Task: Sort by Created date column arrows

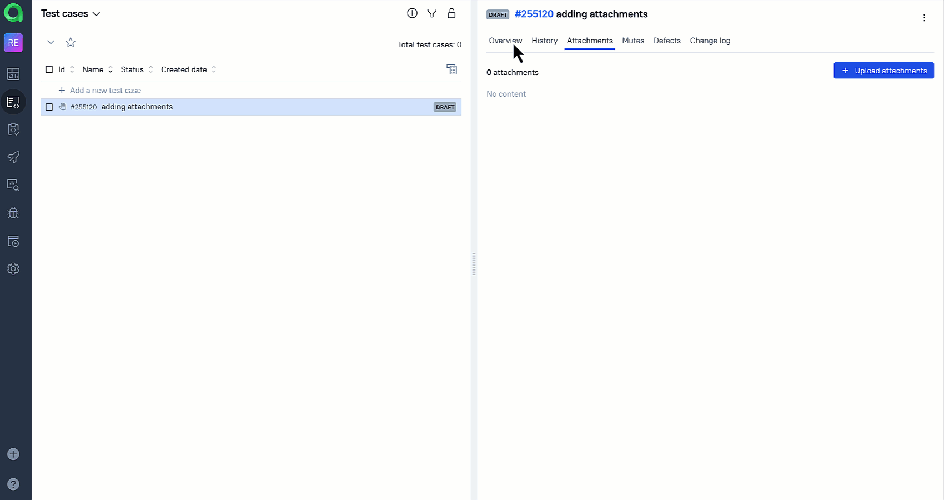Action: [214, 69]
